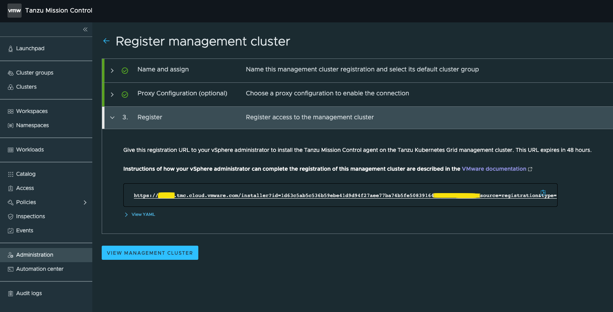Open the VMware documentation link
The width and height of the screenshot is (613, 312).
click(493, 169)
